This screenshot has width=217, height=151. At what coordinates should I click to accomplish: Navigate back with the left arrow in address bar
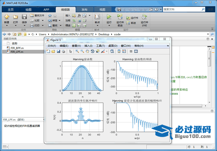pyautogui.click(x=5, y=34)
